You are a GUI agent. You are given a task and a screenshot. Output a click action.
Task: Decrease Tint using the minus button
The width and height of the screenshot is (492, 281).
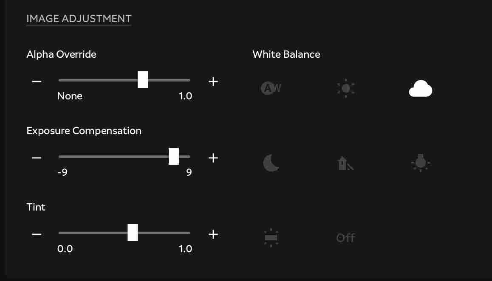pos(37,234)
